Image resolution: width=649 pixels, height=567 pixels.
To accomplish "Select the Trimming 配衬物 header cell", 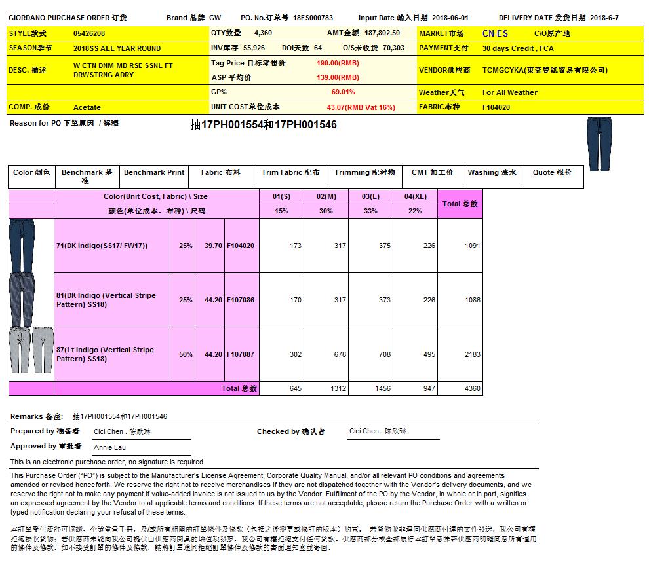I will pos(364,173).
